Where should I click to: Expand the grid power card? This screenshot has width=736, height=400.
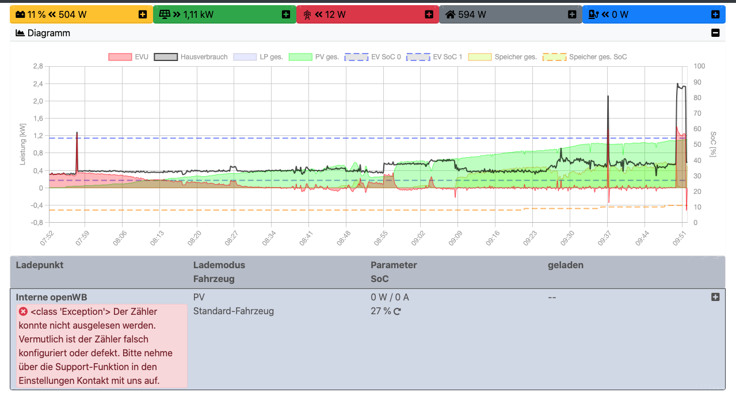(429, 14)
